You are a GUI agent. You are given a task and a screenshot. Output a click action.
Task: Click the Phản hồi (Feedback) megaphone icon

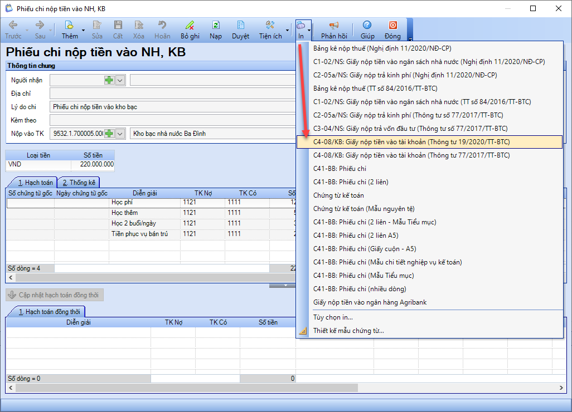pyautogui.click(x=334, y=26)
